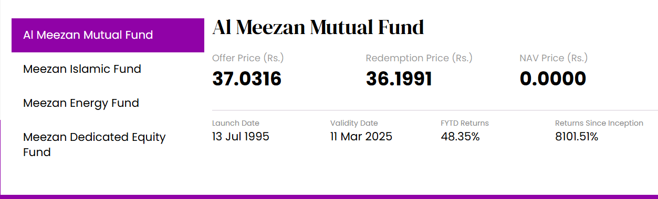The height and width of the screenshot is (199, 658).
Task: Click the Redemption Price (Rs.) label
Action: [x=419, y=58]
